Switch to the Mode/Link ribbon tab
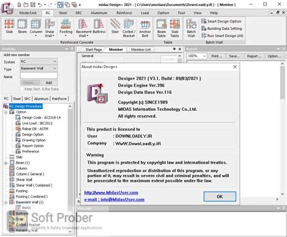 tap(28, 13)
